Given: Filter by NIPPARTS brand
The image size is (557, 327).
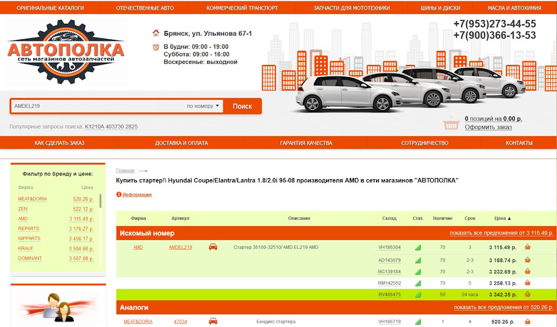Looking at the screenshot, I should click(x=29, y=239).
